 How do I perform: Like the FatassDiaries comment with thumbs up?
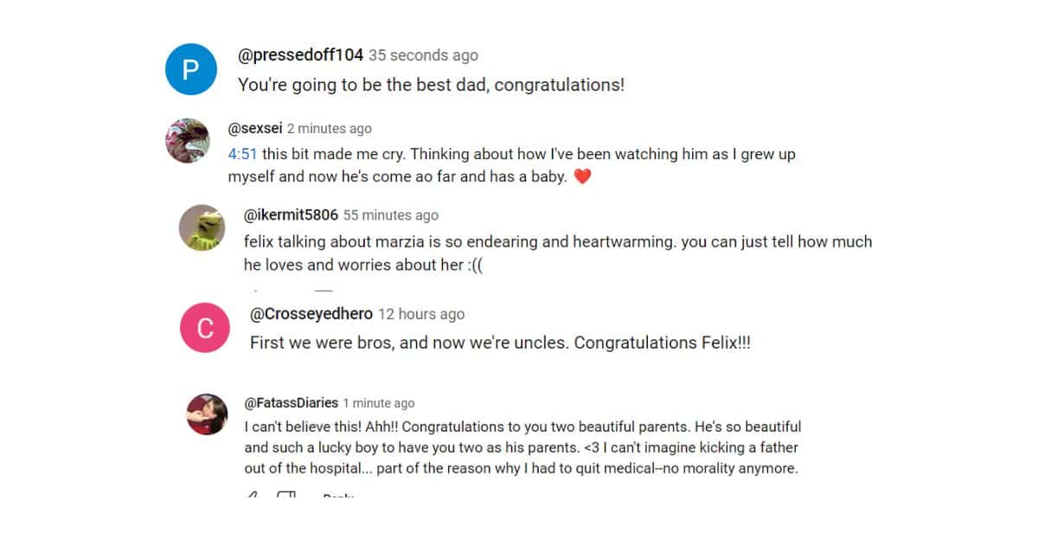point(253,495)
